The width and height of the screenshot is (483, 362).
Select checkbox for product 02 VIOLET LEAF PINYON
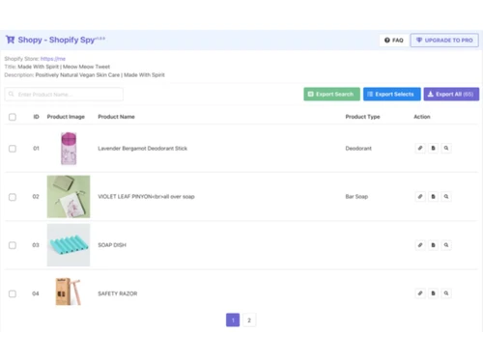click(x=13, y=197)
